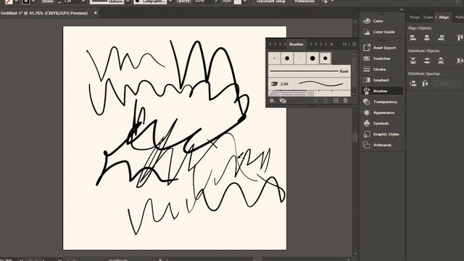Image resolution: width=464 pixels, height=261 pixels.
Task: Open the Uniform variable width profile dropdown
Action: click(x=128, y=1)
